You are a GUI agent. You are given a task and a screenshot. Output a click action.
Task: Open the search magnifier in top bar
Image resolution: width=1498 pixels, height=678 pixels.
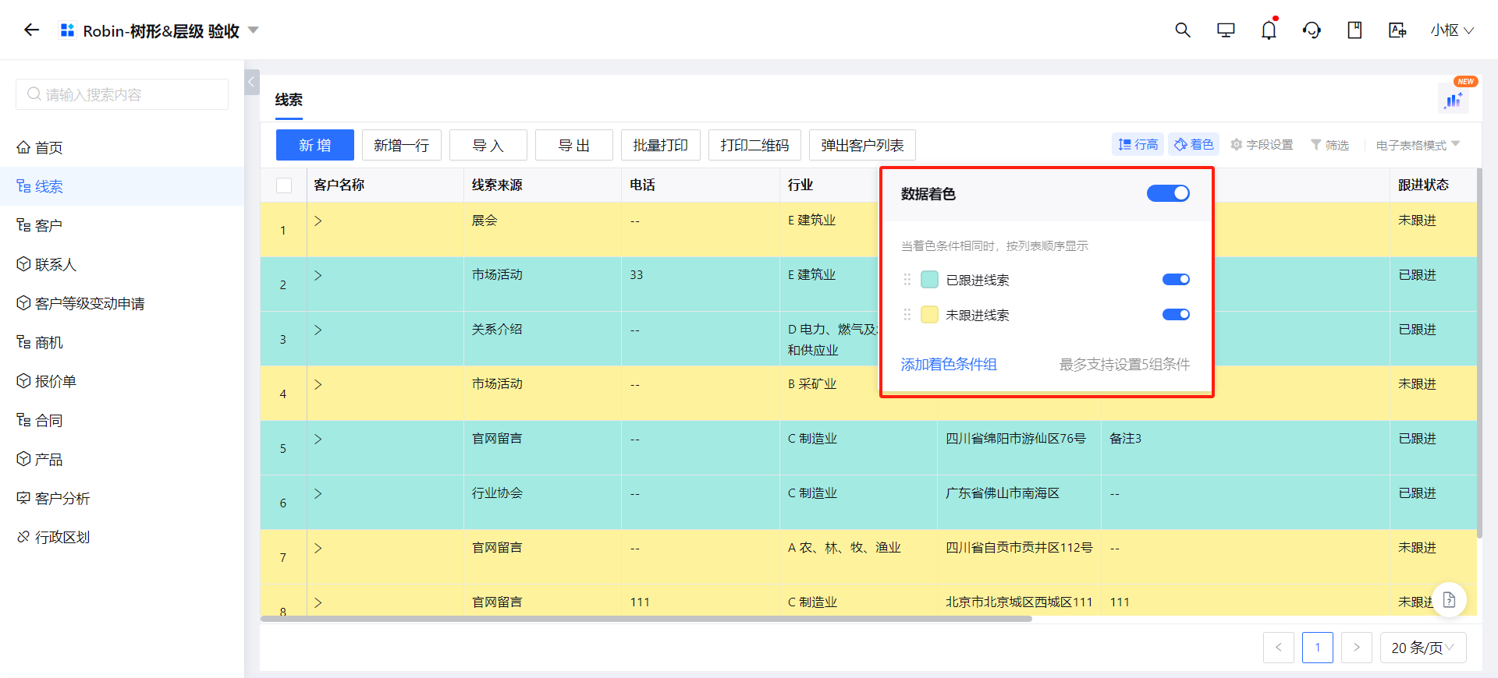[x=1183, y=30]
